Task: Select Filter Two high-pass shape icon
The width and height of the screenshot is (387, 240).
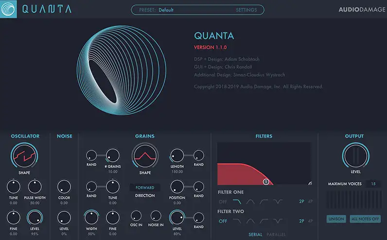Action: 264,221
